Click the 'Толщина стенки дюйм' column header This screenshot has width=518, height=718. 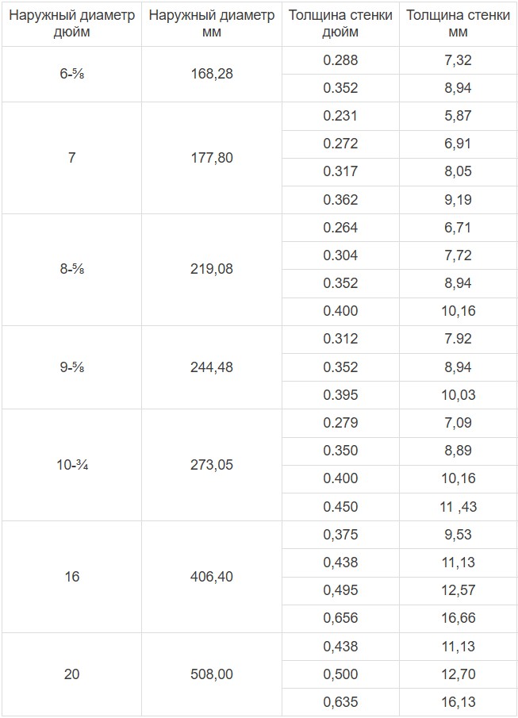[x=340, y=24]
